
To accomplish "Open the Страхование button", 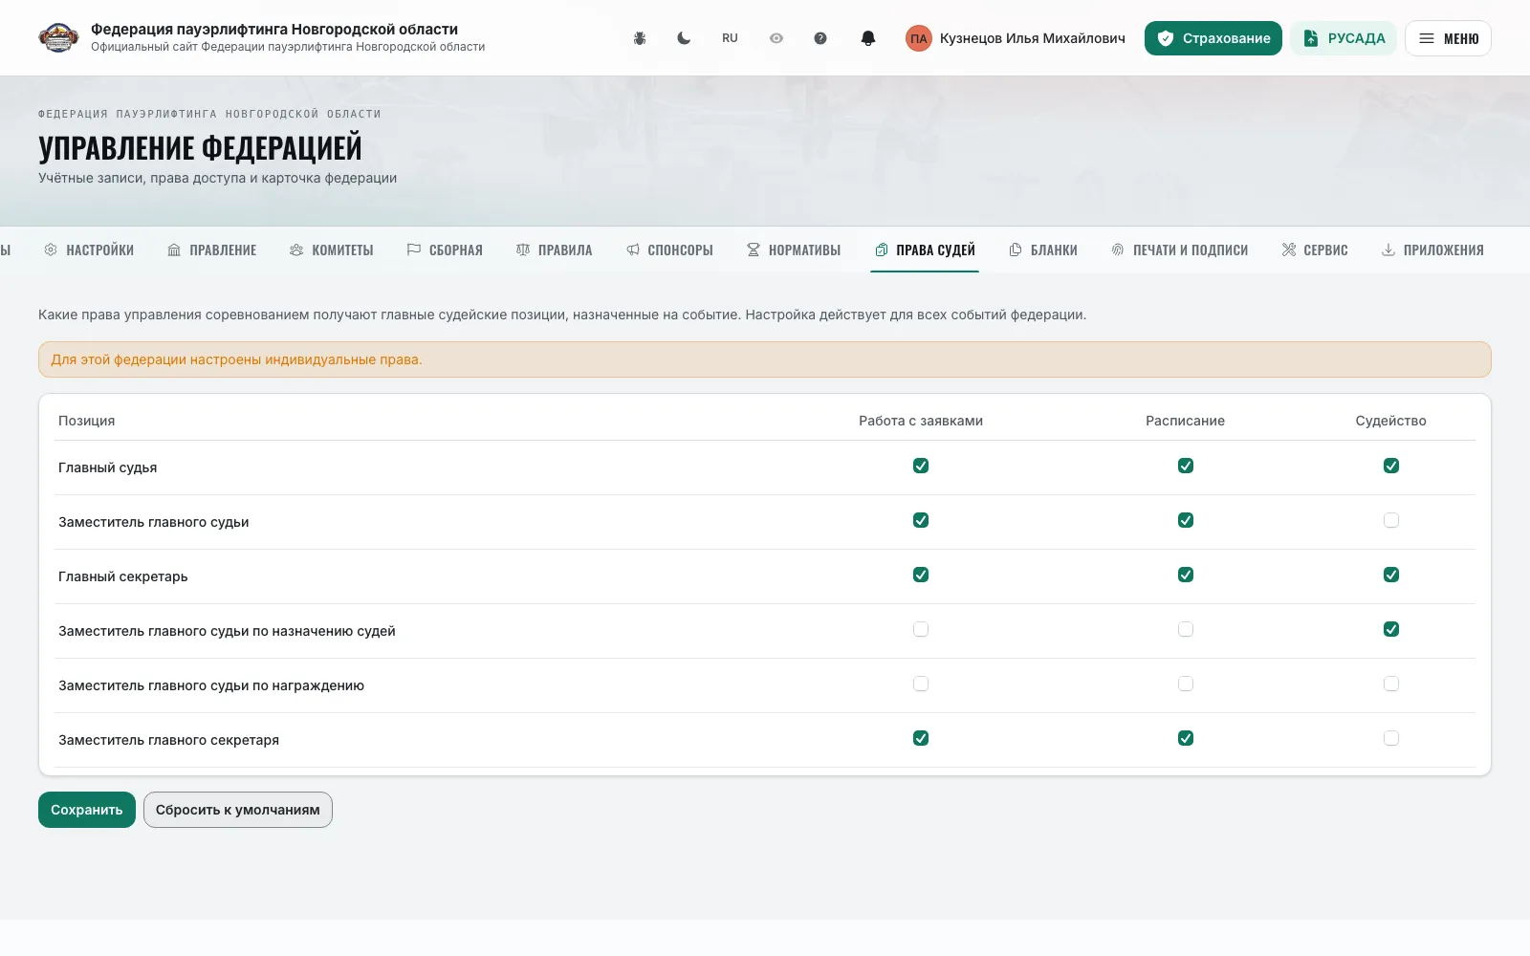I will click(1213, 38).
